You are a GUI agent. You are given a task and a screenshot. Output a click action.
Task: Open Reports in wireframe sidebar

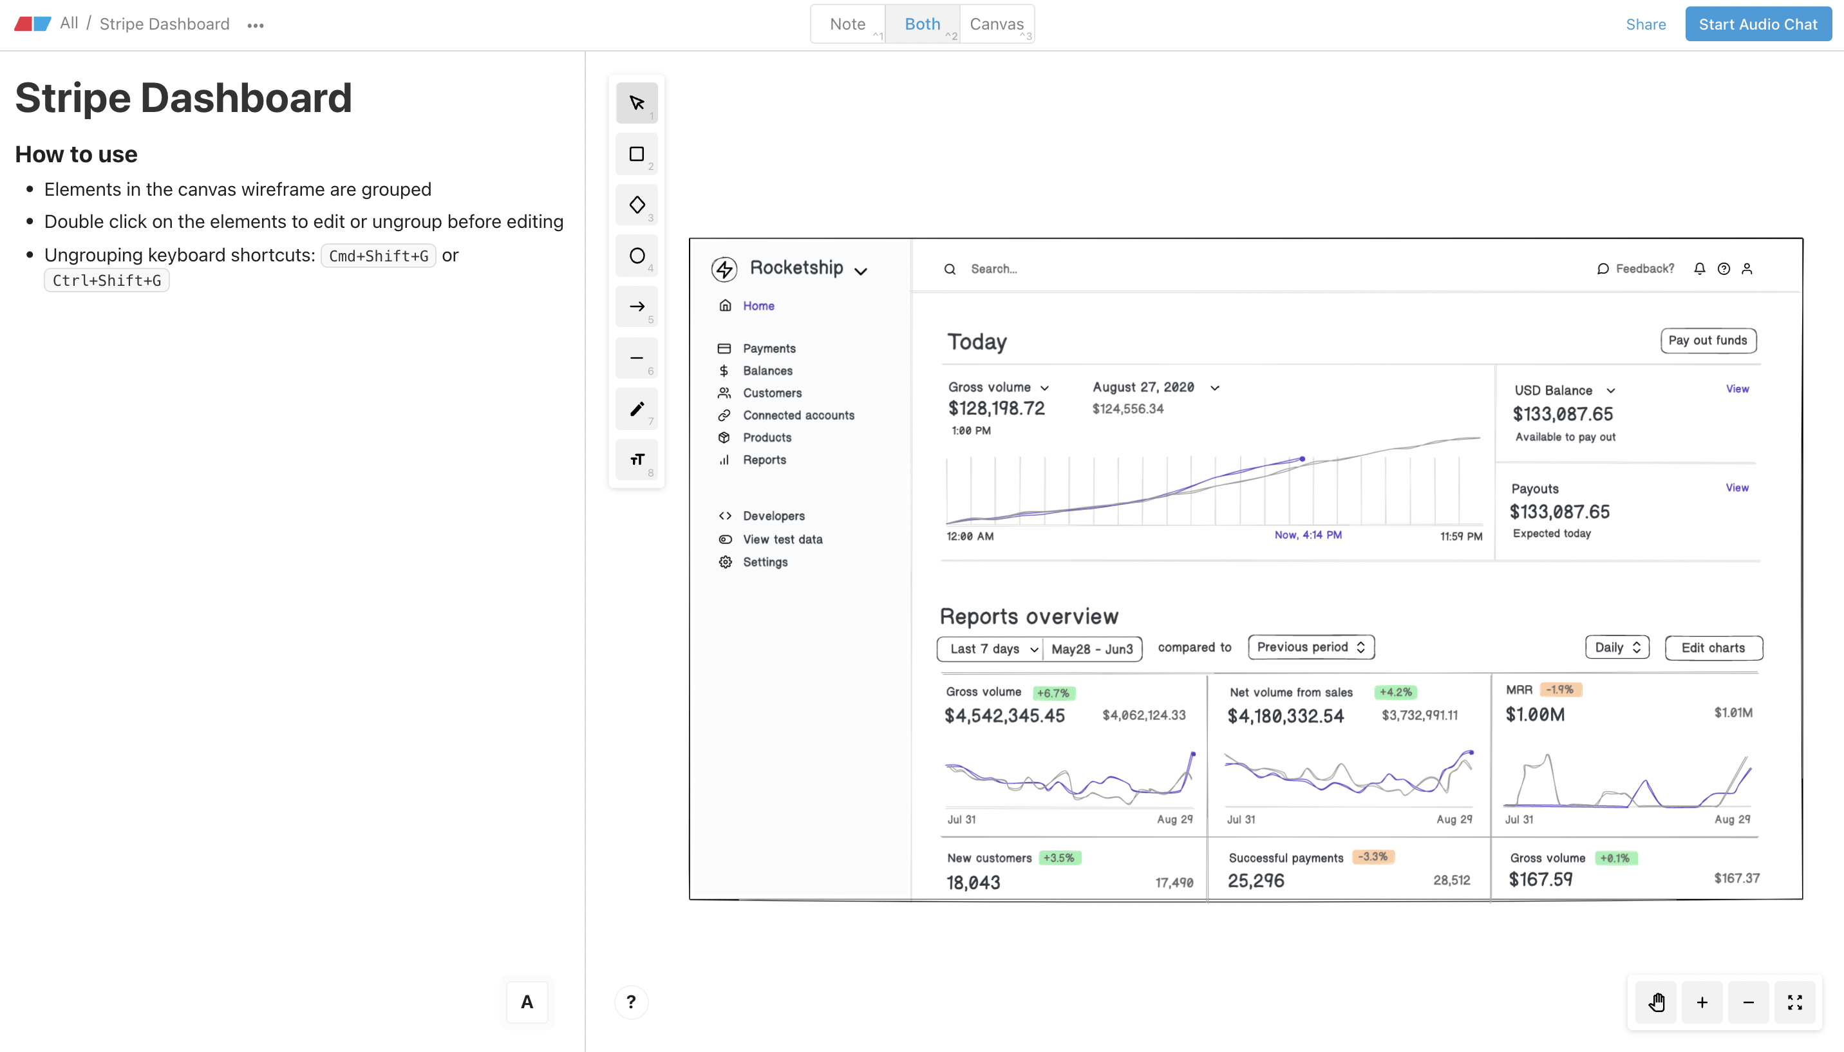tap(764, 460)
